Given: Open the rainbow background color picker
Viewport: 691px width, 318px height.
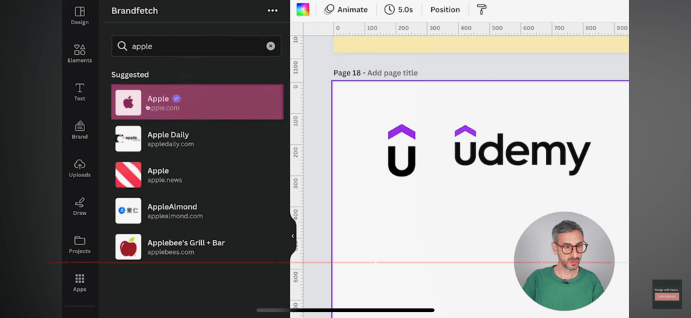Looking at the screenshot, I should (303, 9).
